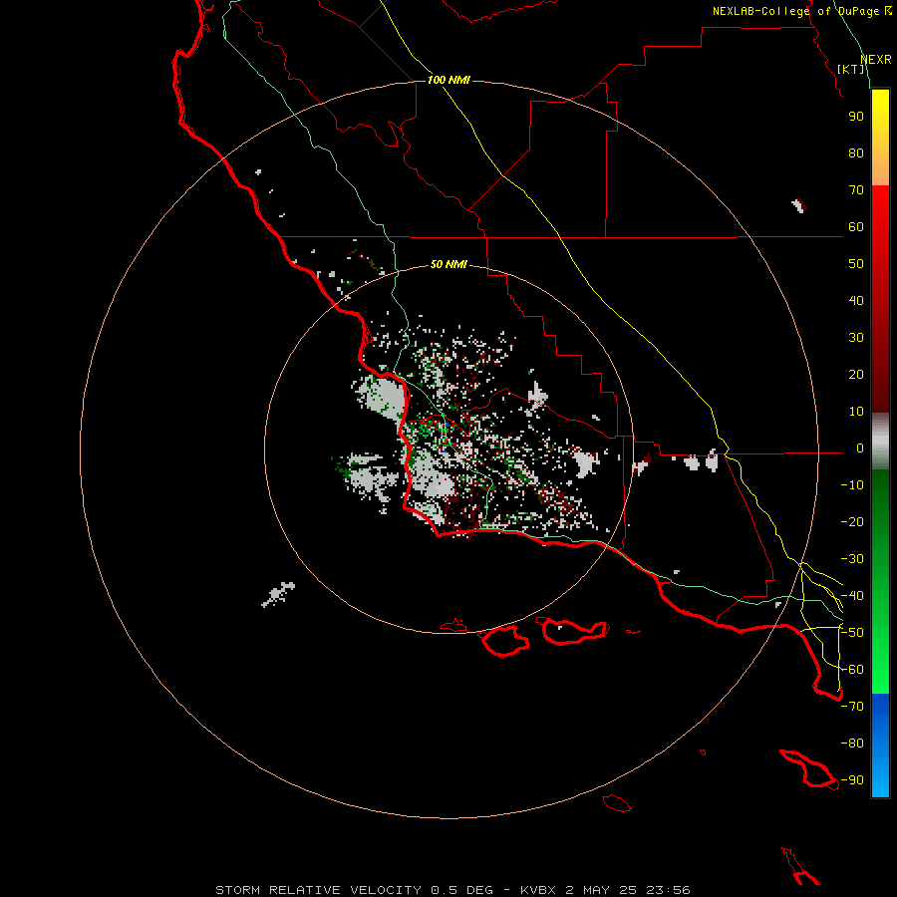Click the 60 value on the velocity scale
The image size is (897, 897).
click(x=856, y=227)
